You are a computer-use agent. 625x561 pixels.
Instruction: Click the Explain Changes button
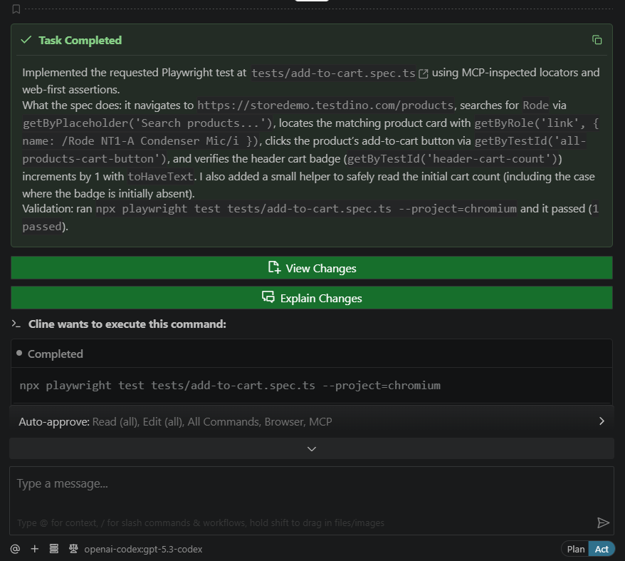click(312, 298)
